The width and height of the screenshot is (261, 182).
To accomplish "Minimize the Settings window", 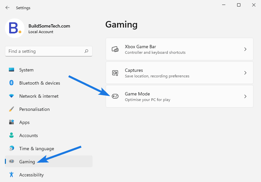I will 224,5.
